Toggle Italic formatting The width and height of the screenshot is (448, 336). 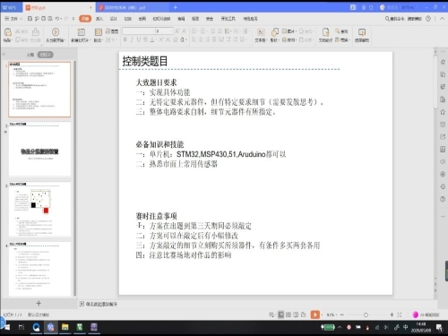click(132, 39)
